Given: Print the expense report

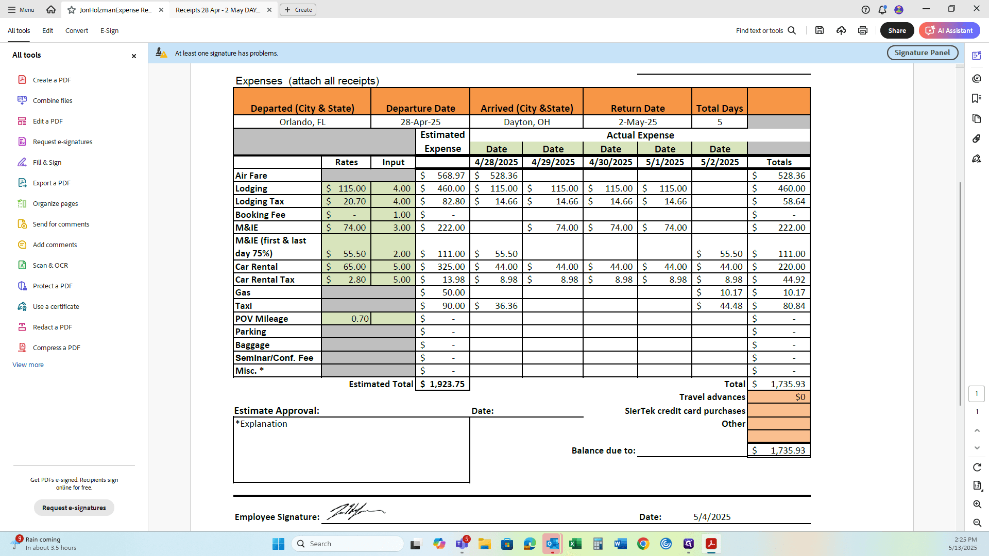Looking at the screenshot, I should click(x=862, y=30).
